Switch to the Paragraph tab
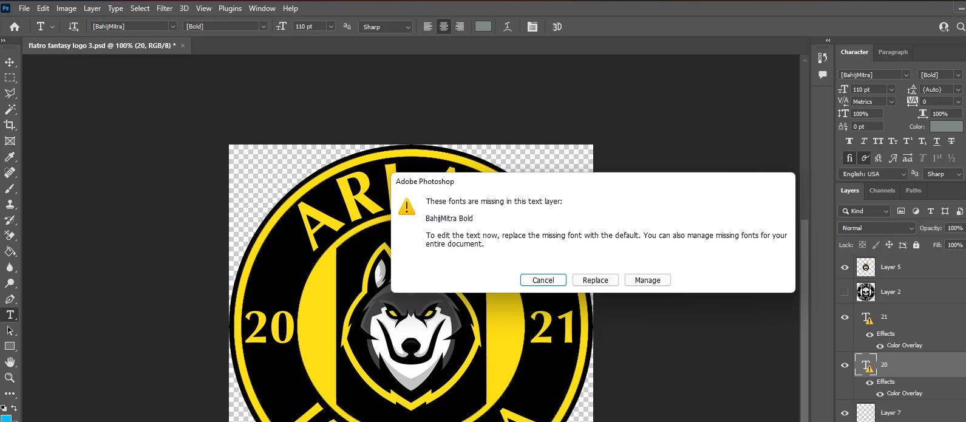This screenshot has width=966, height=422. (x=893, y=52)
